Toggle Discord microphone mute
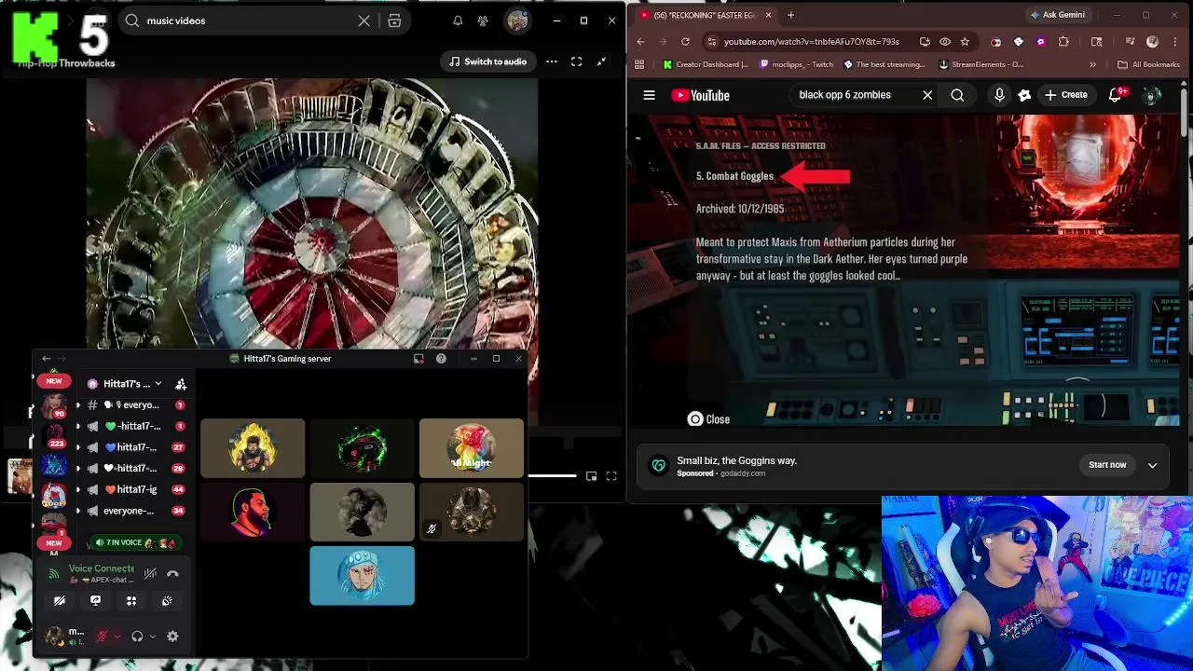 [103, 637]
